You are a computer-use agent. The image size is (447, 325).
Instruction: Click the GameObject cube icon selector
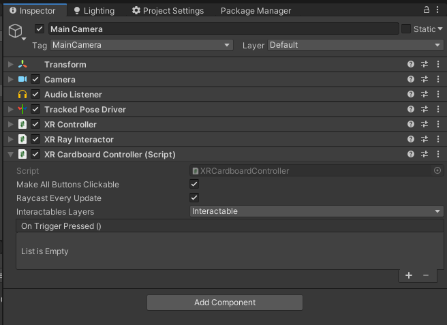click(16, 31)
